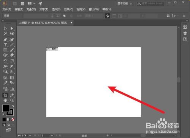Click the highlighted move/copy artwork button
190x138 pixels.
[108, 16]
